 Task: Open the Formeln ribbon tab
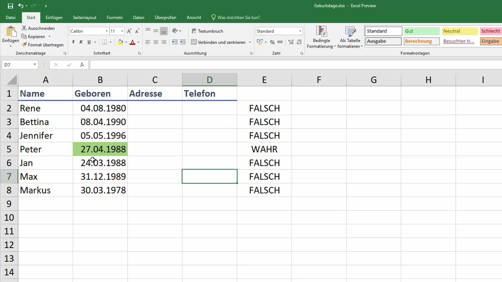pyautogui.click(x=115, y=17)
